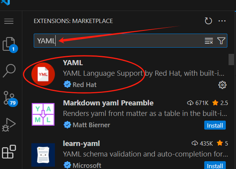Open the manage gear for YAML extension
236x169 pixels.
[x=222, y=85]
